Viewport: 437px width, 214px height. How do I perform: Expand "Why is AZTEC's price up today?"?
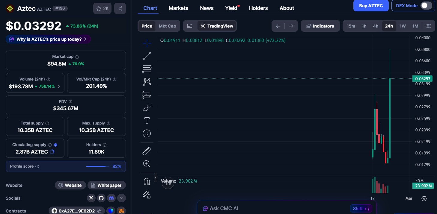tap(48, 39)
